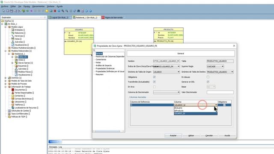274x154 pixels.
Task: Open the Herramientas menu
Action: 38,6
